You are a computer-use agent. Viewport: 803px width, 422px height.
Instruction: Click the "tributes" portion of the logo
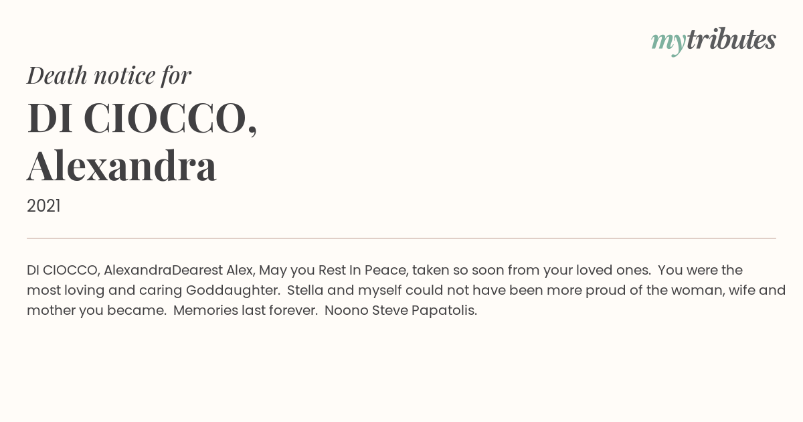click(x=731, y=40)
